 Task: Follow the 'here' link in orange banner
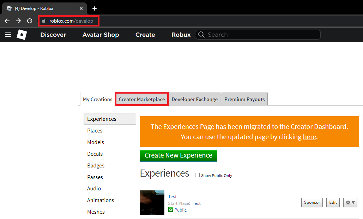309,137
